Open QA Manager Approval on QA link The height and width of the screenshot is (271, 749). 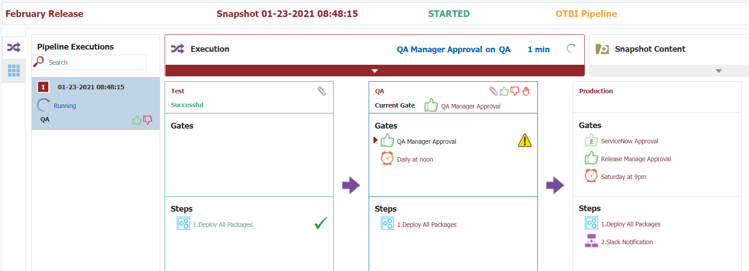coord(454,50)
